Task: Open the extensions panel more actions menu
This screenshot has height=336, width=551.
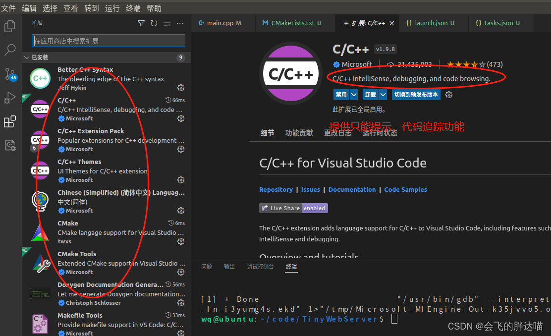Action: [180, 24]
